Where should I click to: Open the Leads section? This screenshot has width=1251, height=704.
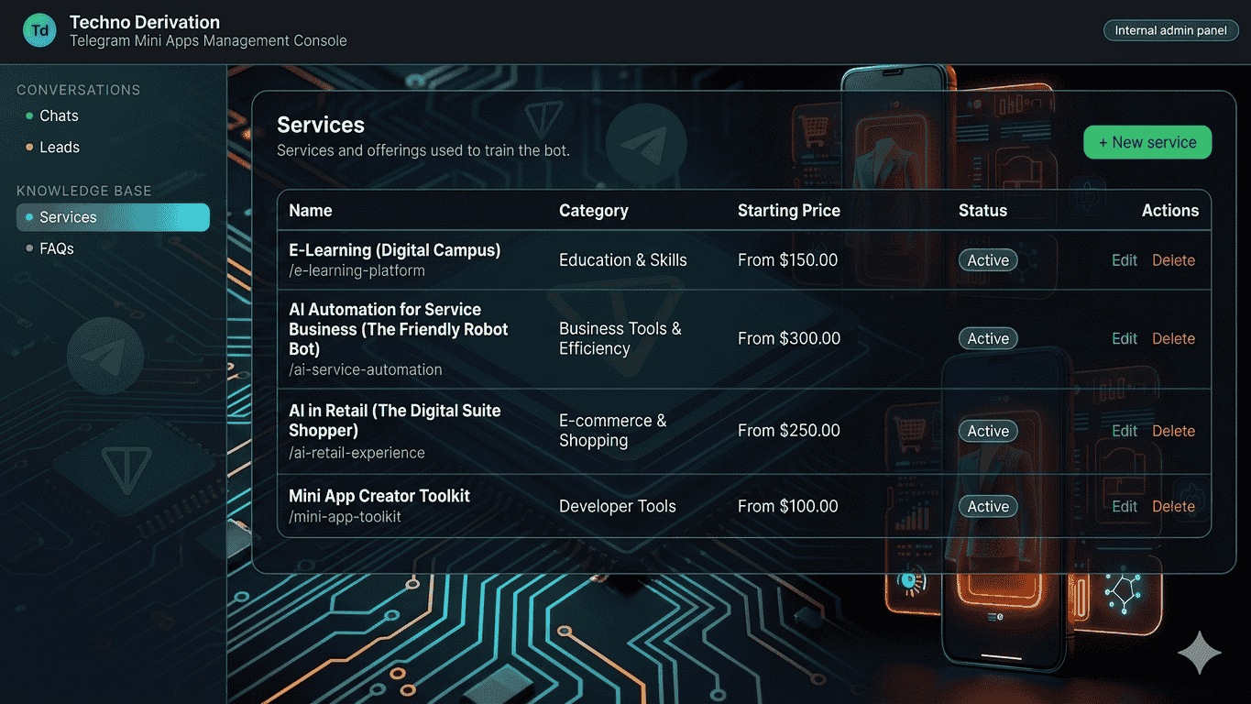(x=60, y=147)
